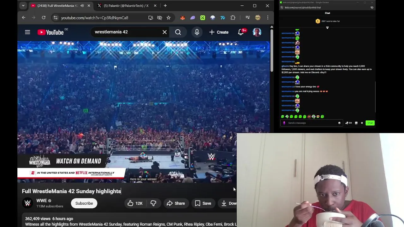Close the WrestleMania YouTube tab
This screenshot has height=227, width=404.
(89, 6)
